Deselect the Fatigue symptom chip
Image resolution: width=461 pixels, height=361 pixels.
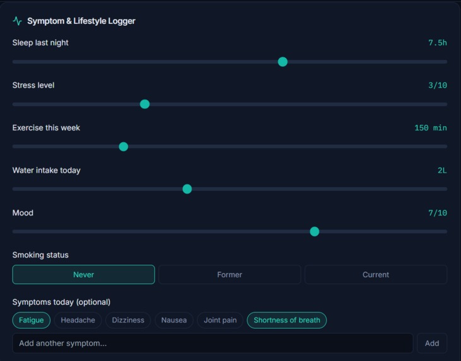click(x=31, y=320)
